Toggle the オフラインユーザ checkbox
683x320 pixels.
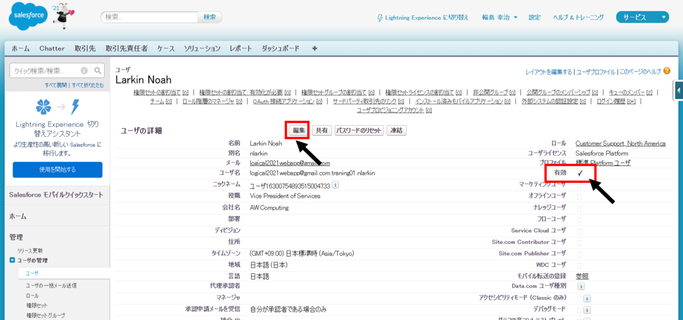pos(579,196)
